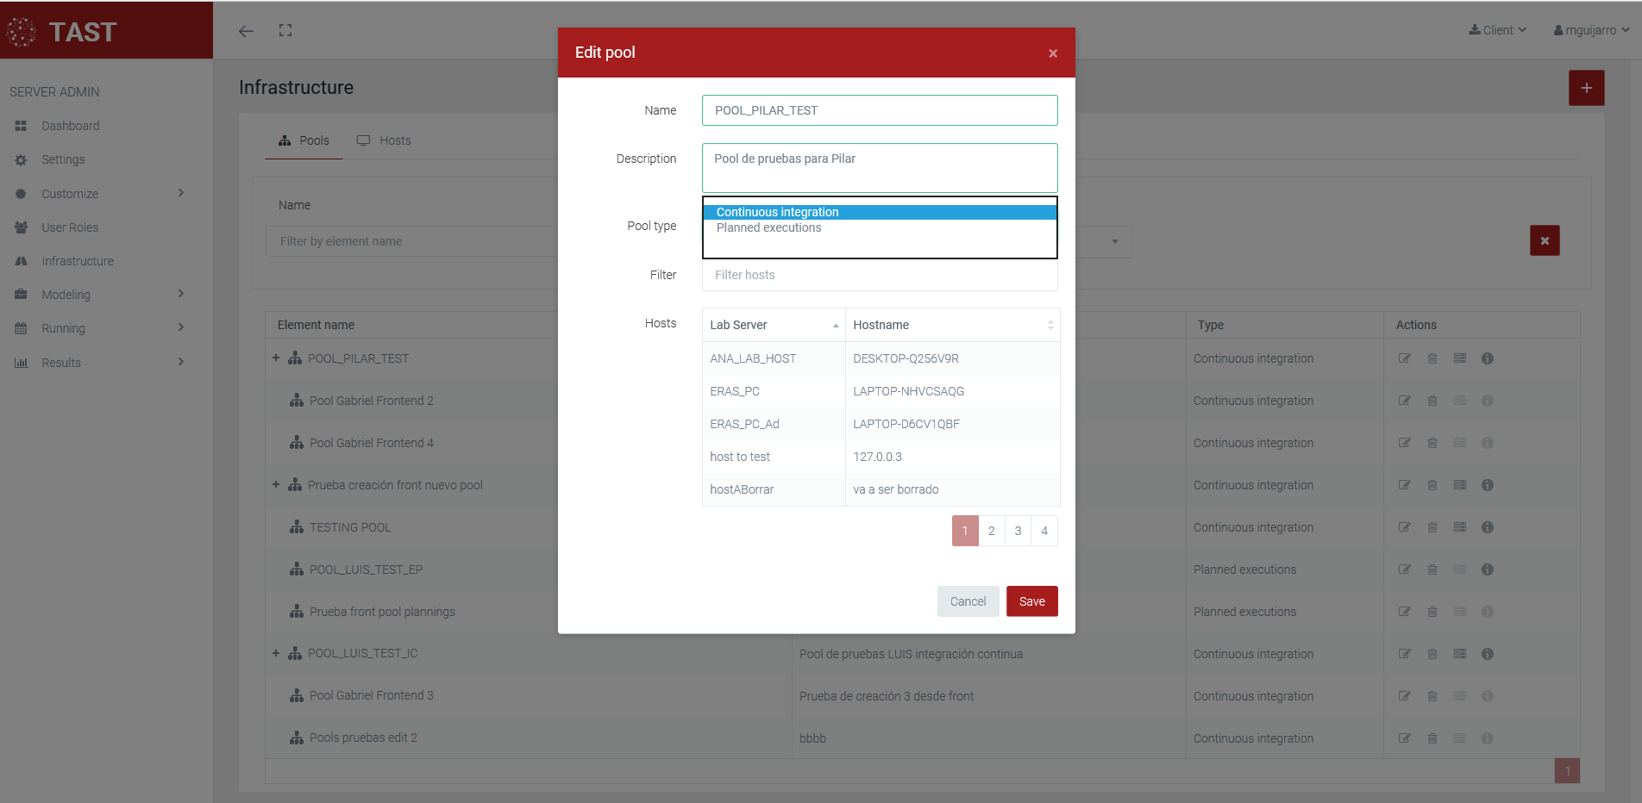Select Planned executions pool type option
This screenshot has height=803, width=1642.
[768, 228]
